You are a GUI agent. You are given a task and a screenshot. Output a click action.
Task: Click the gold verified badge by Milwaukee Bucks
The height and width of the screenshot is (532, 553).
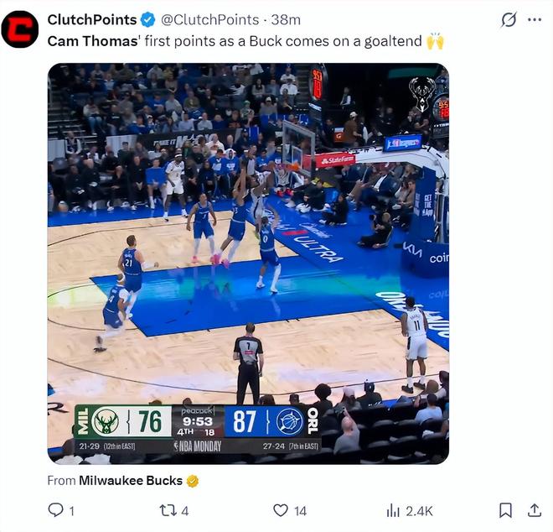tap(193, 481)
